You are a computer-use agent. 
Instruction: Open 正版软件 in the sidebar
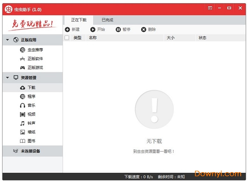(x=32, y=59)
